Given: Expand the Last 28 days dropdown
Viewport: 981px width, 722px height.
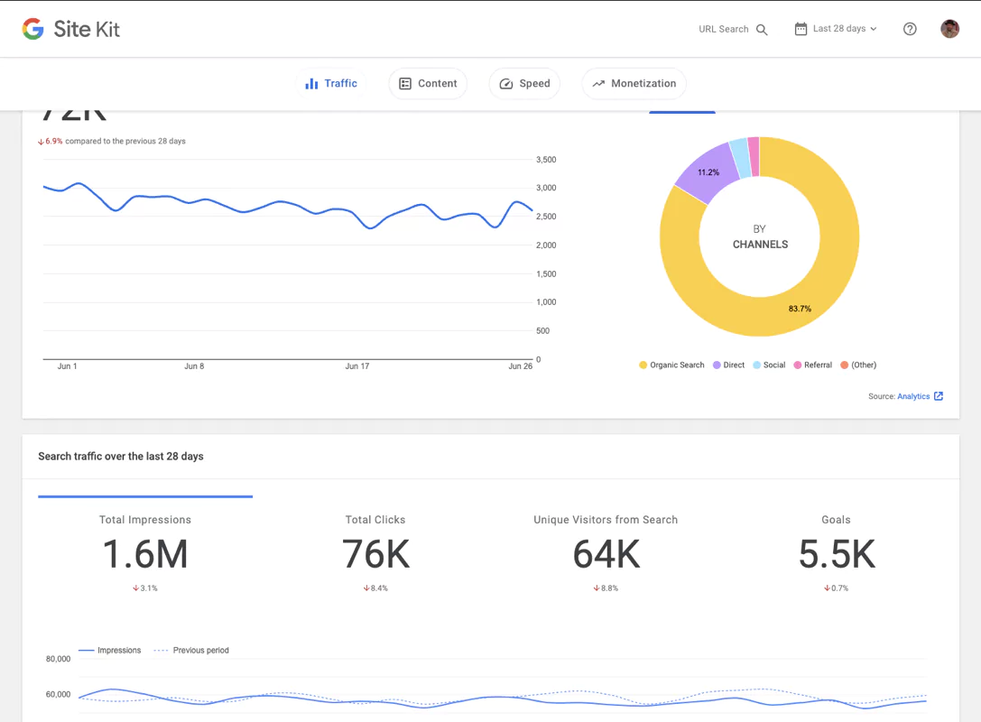Looking at the screenshot, I should (835, 28).
